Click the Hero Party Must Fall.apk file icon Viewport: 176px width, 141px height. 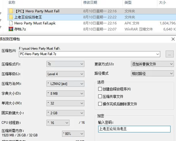11,23
